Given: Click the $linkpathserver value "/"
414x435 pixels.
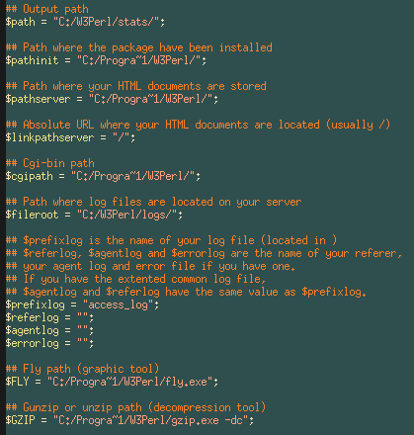Looking at the screenshot, I should [124, 137].
